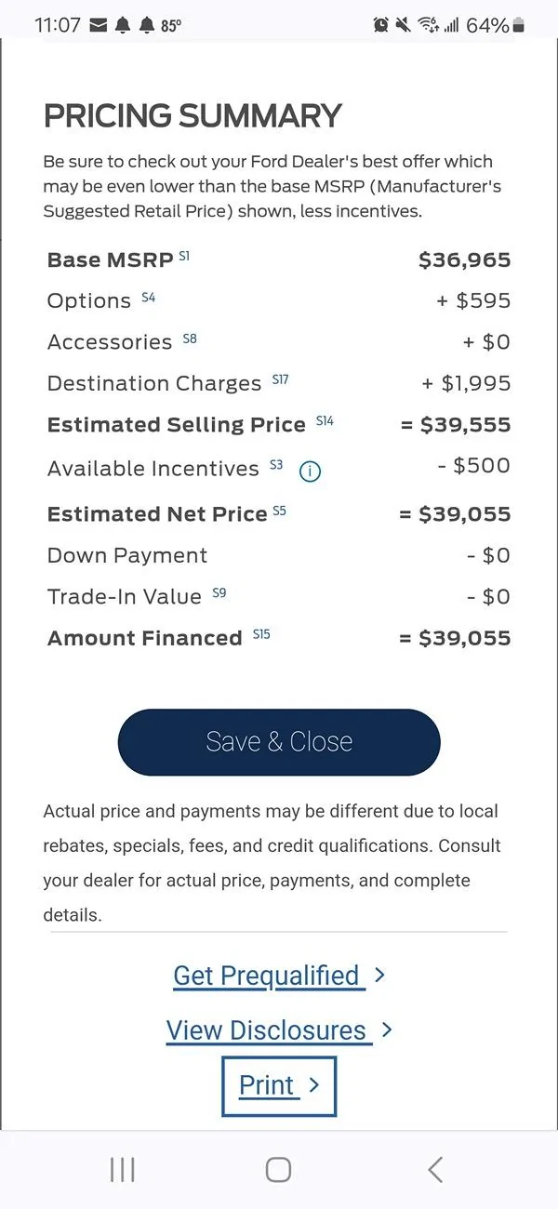Tap the S4 footnote next to Options
This screenshot has width=558, height=1209.
point(149,298)
